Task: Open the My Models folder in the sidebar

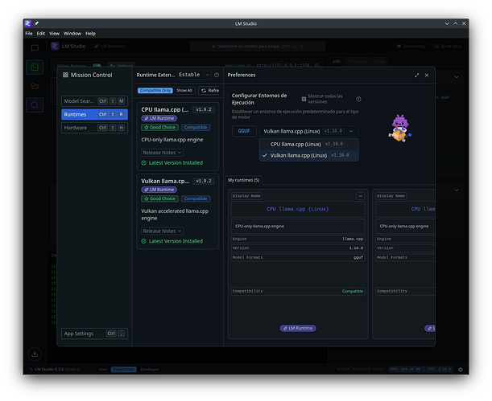Action: pyautogui.click(x=35, y=86)
